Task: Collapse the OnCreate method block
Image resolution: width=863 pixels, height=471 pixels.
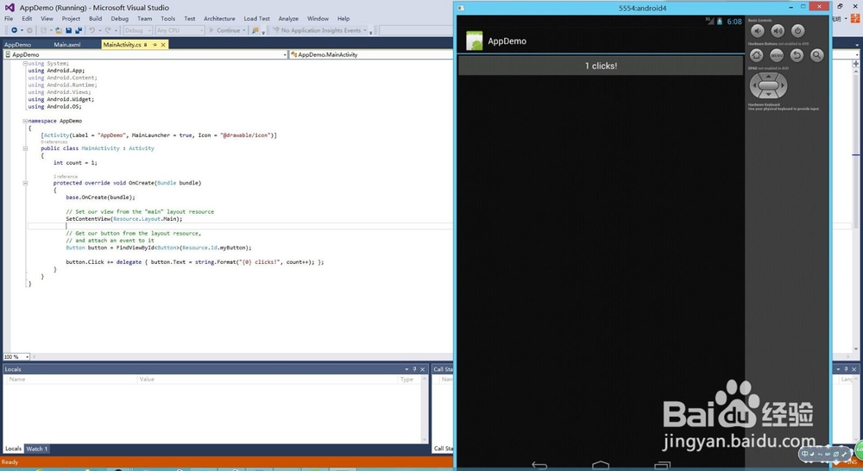Action: pos(25,183)
